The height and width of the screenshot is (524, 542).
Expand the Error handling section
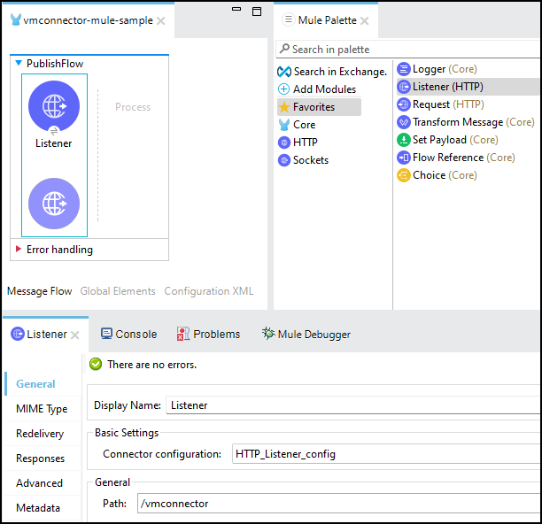pyautogui.click(x=19, y=250)
